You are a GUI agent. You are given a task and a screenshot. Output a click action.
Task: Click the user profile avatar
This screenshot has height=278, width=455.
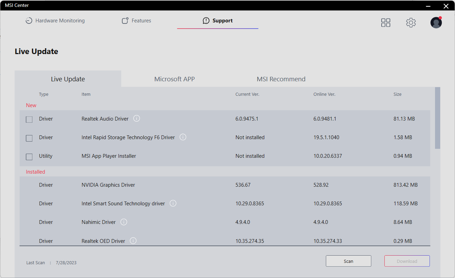point(436,23)
